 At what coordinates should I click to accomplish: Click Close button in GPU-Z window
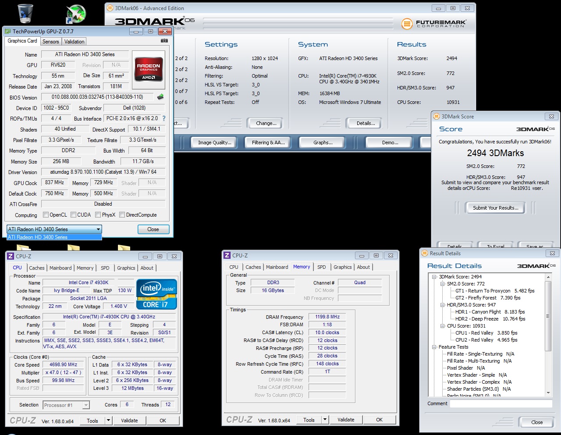153,229
